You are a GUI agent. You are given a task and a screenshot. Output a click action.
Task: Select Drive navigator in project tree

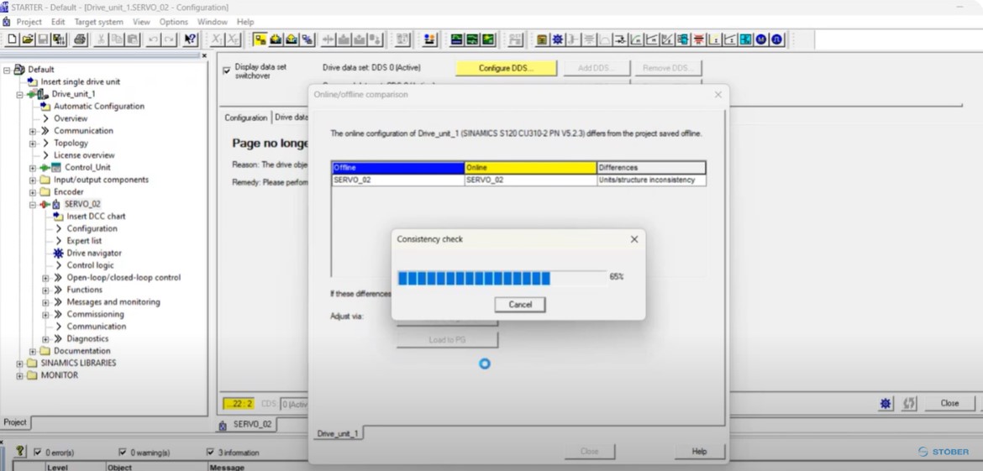(x=94, y=253)
